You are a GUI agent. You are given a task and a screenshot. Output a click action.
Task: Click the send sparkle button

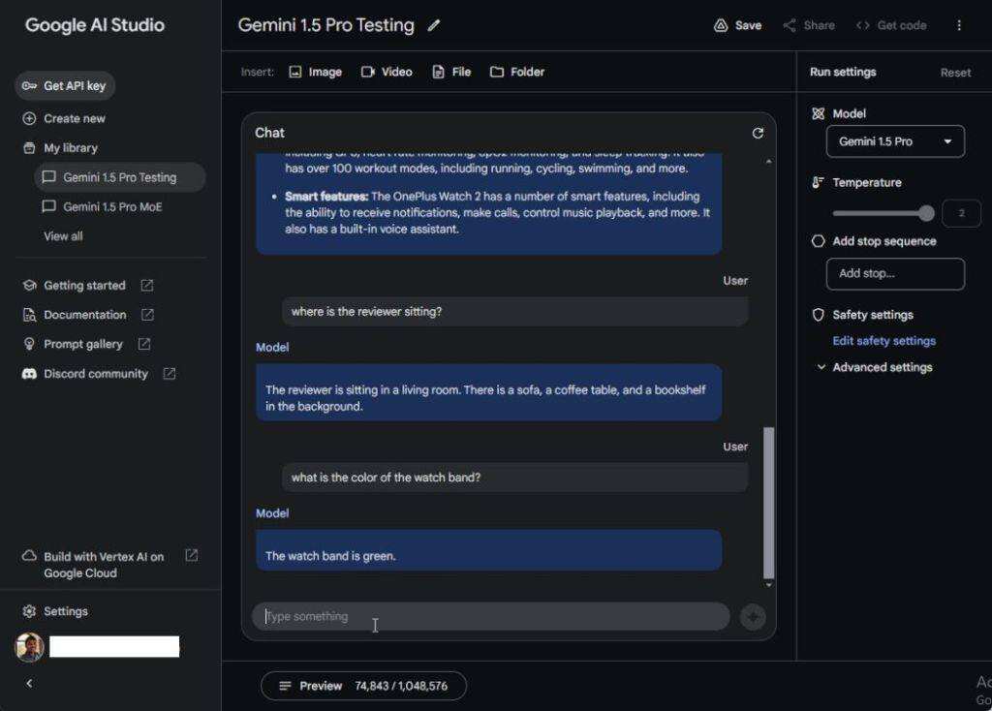point(753,617)
